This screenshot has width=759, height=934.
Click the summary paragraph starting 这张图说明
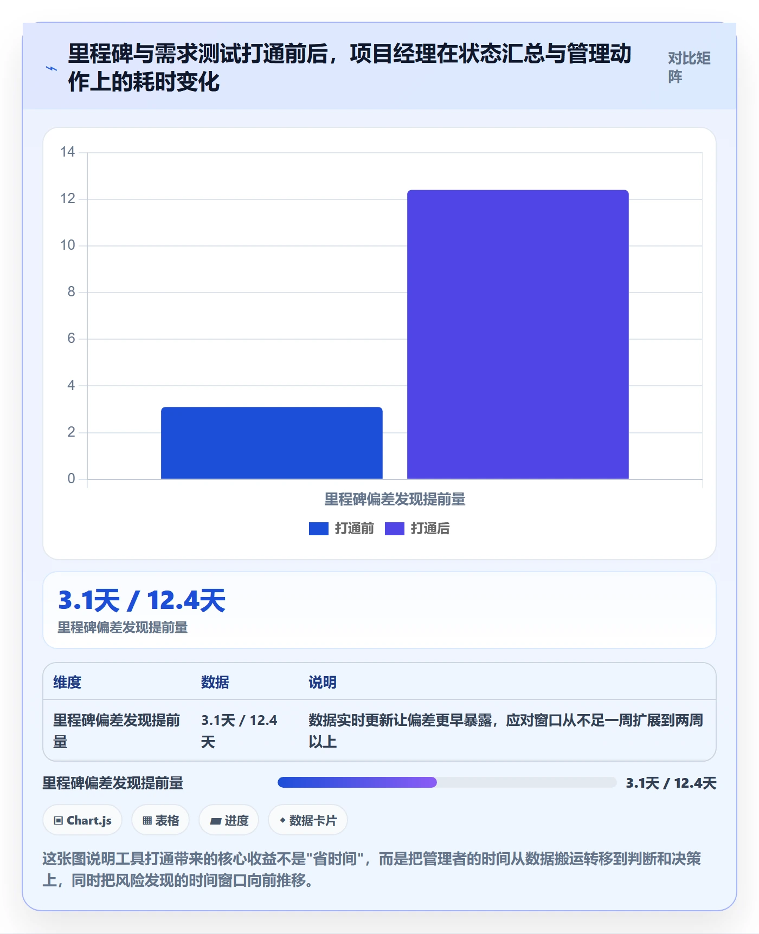pos(372,870)
